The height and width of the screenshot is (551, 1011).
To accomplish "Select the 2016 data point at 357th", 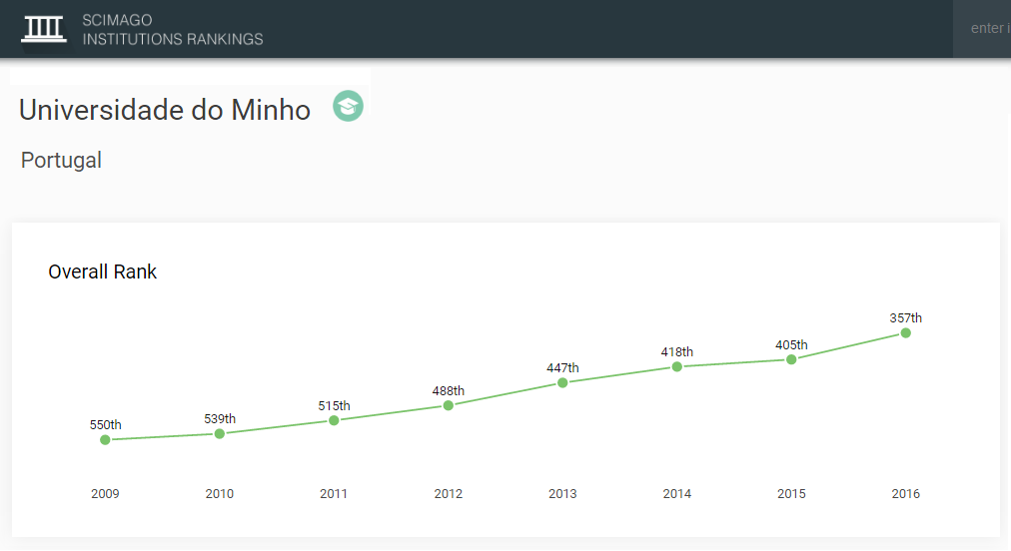I will click(906, 333).
